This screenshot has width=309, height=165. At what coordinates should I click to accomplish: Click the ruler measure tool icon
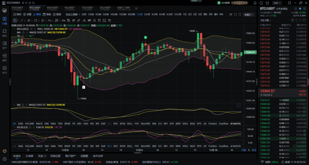(x=79, y=20)
